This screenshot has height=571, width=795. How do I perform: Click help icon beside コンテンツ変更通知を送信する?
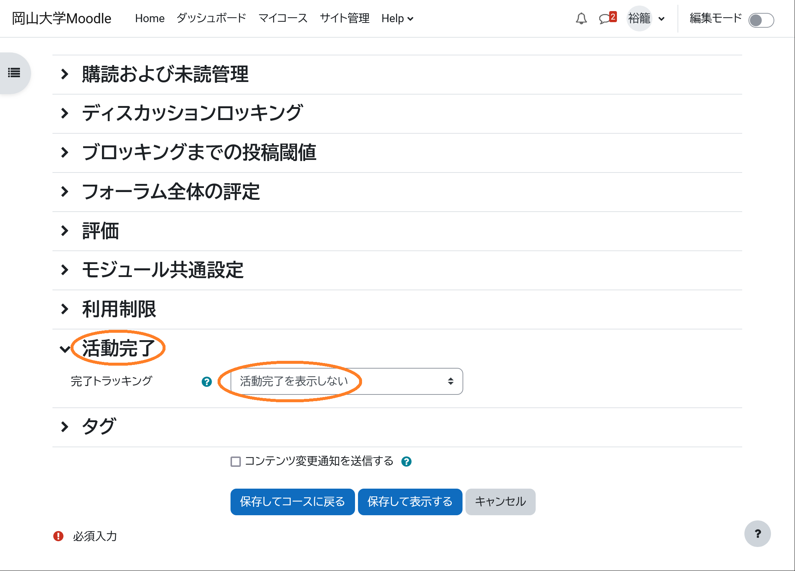(406, 461)
